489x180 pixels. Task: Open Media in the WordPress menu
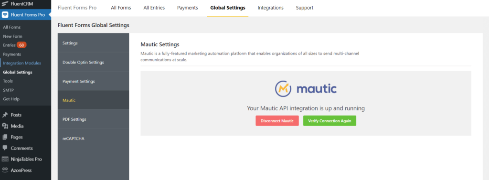(17, 126)
